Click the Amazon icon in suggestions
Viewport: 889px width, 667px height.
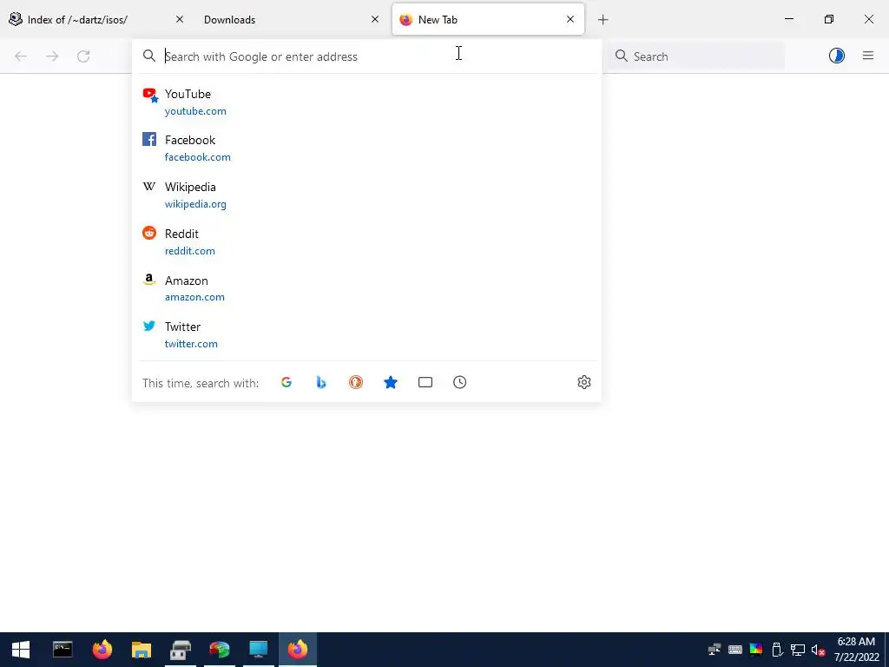(x=149, y=279)
